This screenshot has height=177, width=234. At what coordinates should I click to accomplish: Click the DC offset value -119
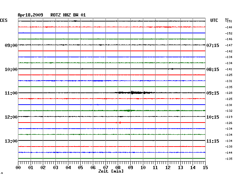coord(229,117)
